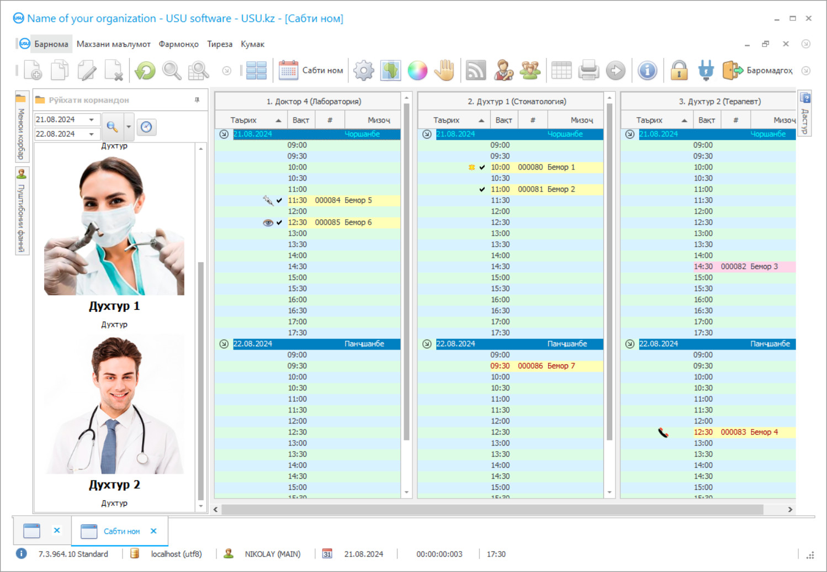
Task: Select pink appointment 000082 Бемор 3
Action: coord(744,267)
